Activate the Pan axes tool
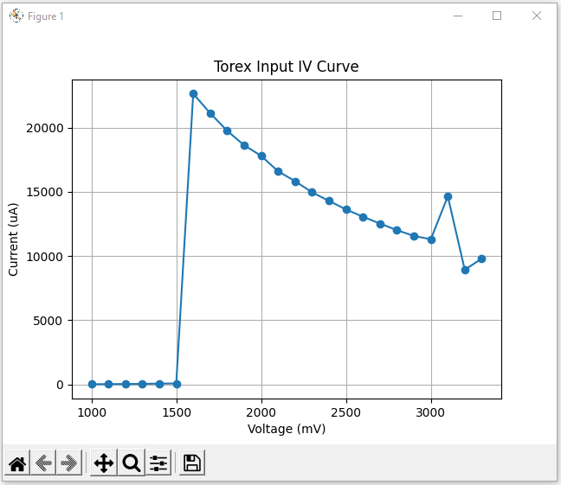Viewport: 561px width, 485px height. coord(104,463)
